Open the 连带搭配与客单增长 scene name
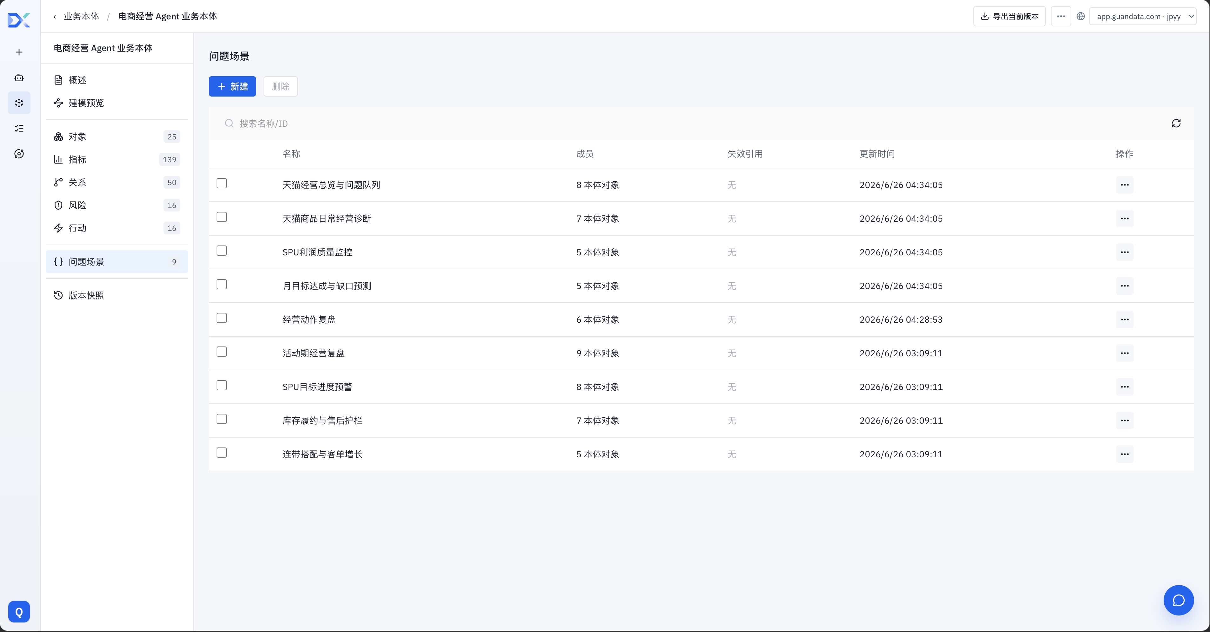This screenshot has width=1210, height=632. point(322,454)
